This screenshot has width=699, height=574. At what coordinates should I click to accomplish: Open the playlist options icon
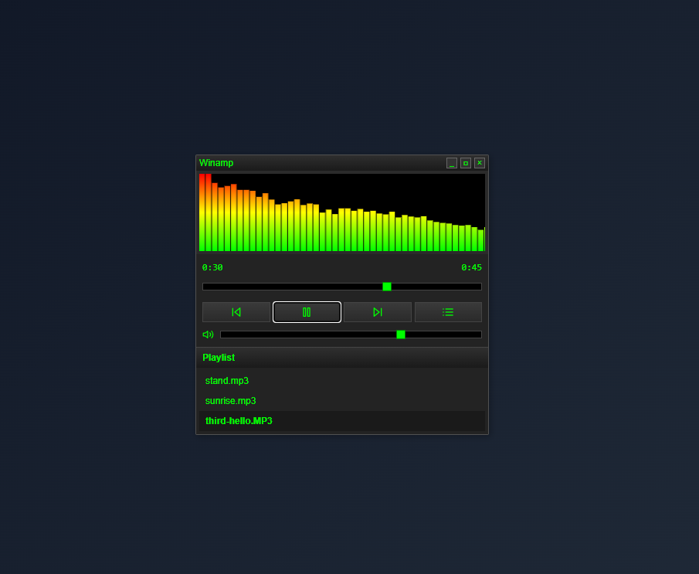448,312
